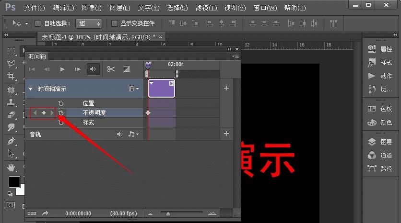Collapse the 时间轴演示 track triangle
Image resolution: width=401 pixels, height=223 pixels.
tap(30, 89)
